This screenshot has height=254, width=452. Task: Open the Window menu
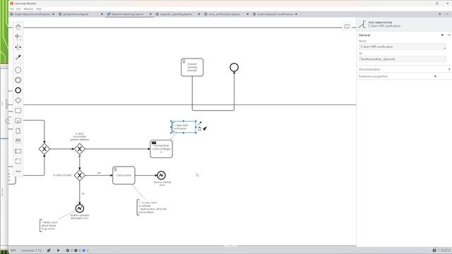pyautogui.click(x=28, y=9)
